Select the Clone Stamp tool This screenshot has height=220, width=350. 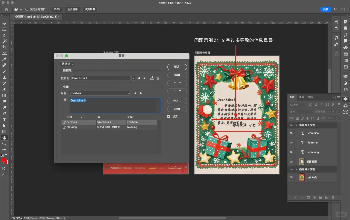(4, 77)
